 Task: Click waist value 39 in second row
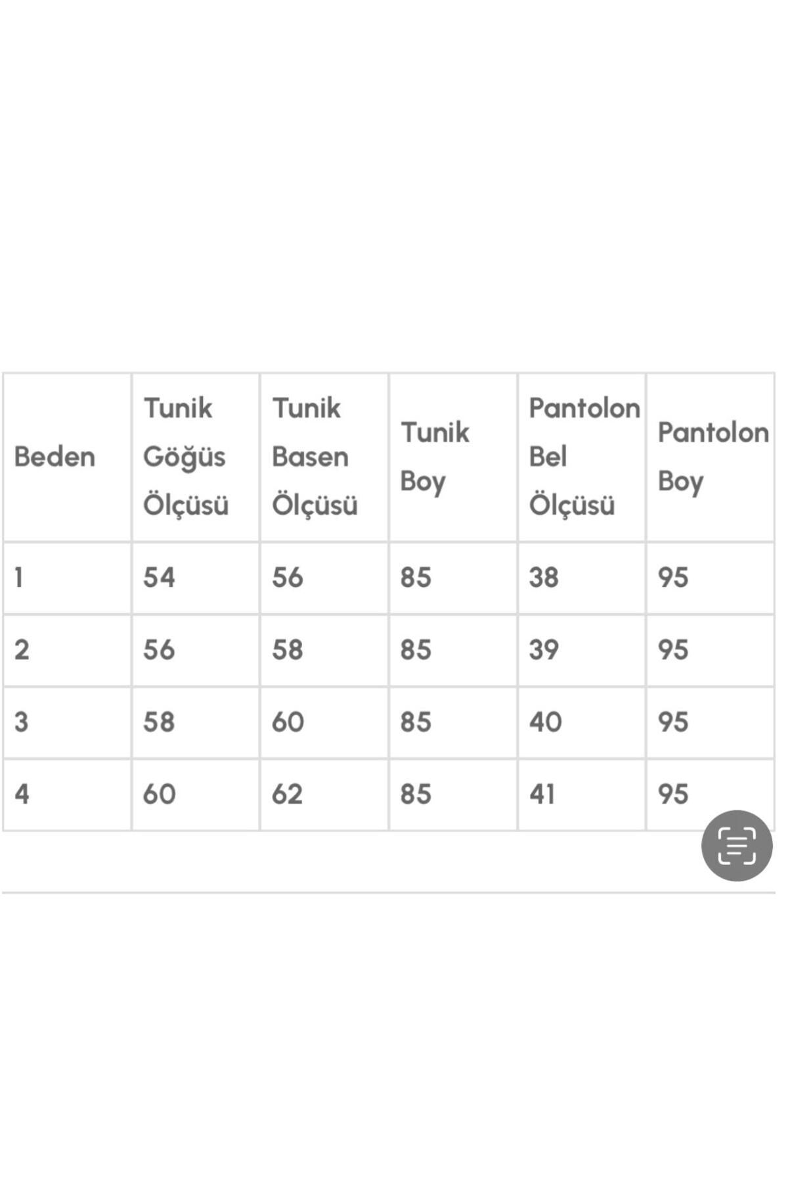coord(544,650)
